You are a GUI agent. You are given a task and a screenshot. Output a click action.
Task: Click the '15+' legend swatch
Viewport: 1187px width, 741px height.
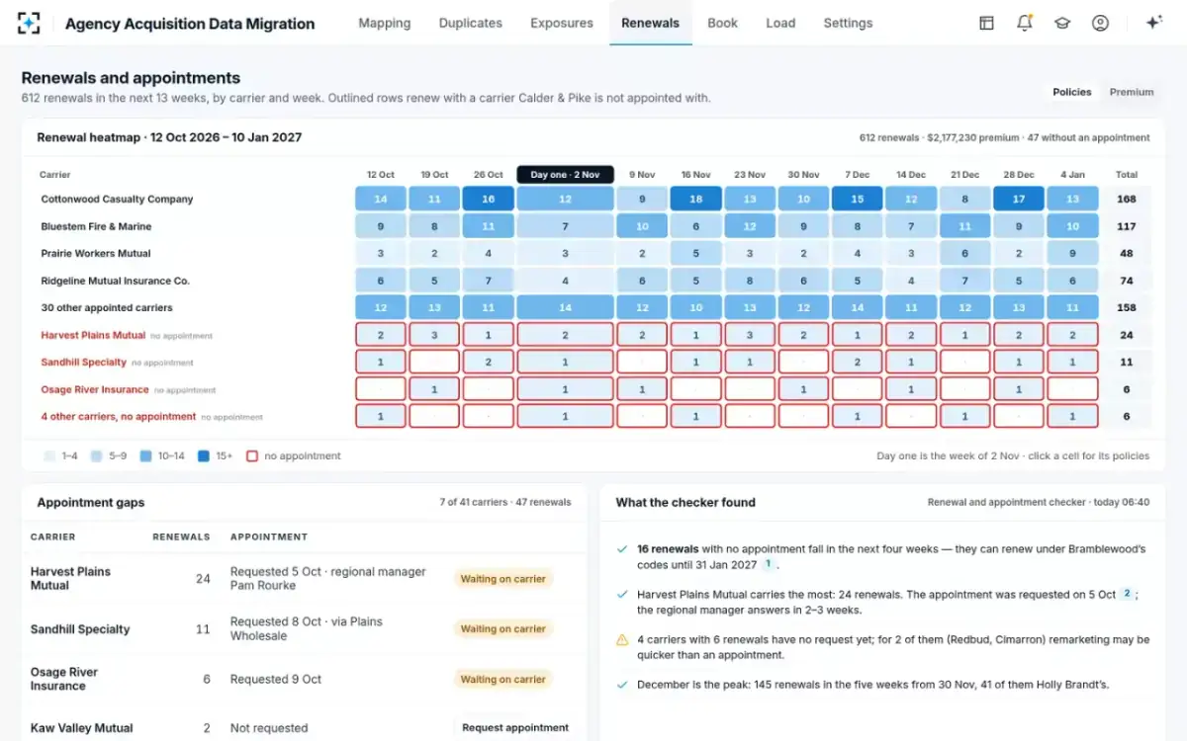pos(203,456)
